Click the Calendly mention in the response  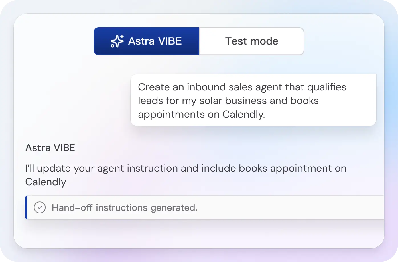[x=46, y=182]
